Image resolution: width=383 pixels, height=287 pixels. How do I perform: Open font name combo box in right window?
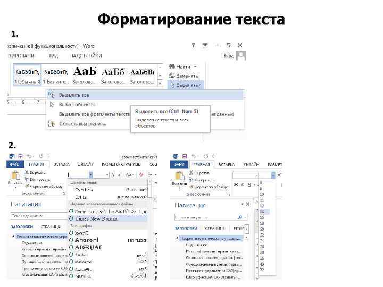[x=245, y=175]
